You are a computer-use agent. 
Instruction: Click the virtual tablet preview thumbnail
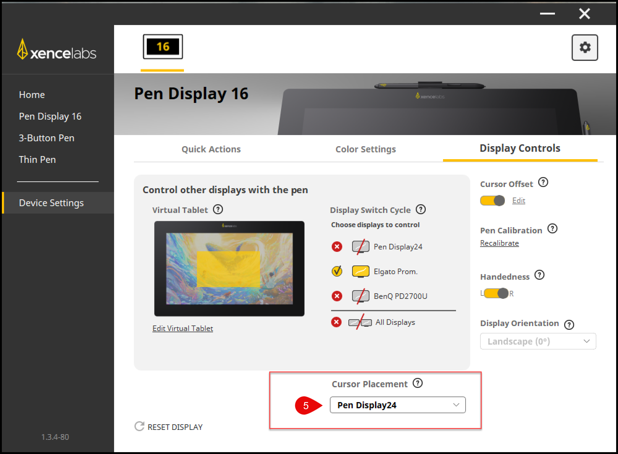tap(229, 268)
